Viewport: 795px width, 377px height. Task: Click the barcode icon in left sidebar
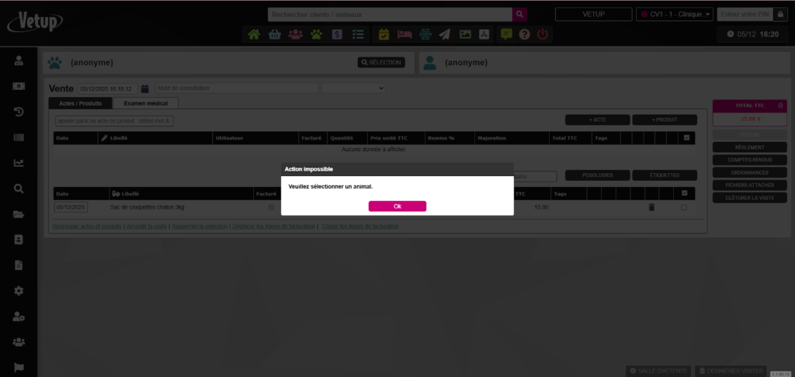tap(19, 137)
